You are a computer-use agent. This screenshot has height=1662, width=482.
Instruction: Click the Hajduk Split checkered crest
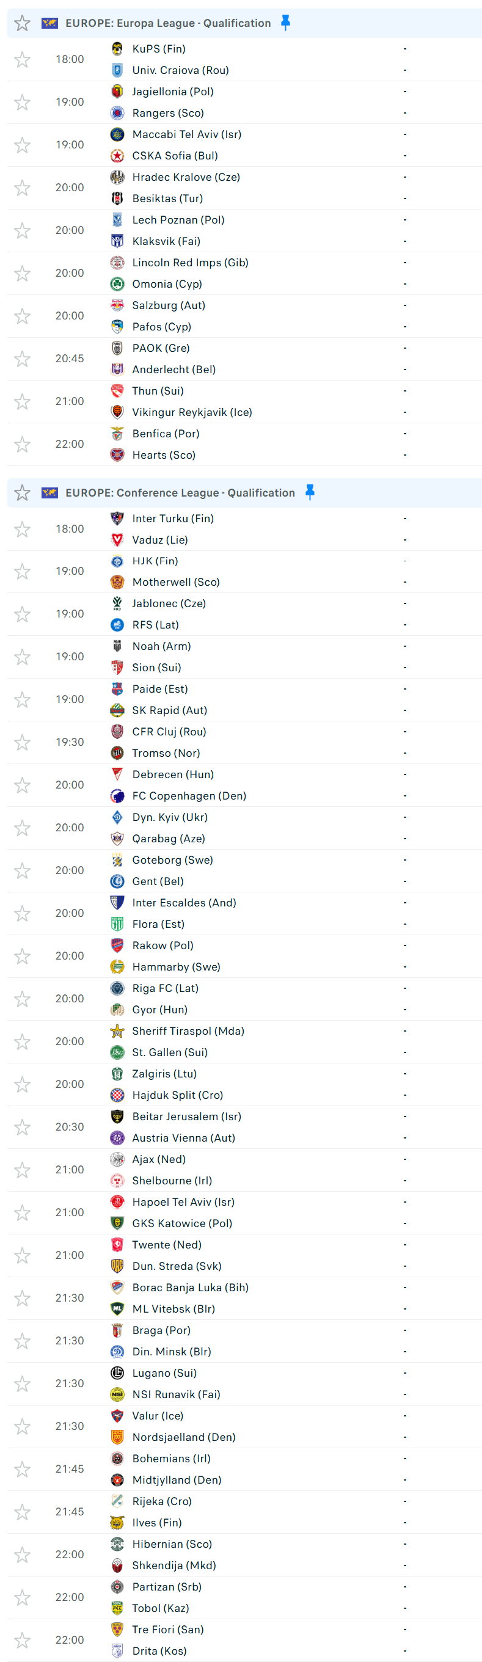tap(117, 1095)
